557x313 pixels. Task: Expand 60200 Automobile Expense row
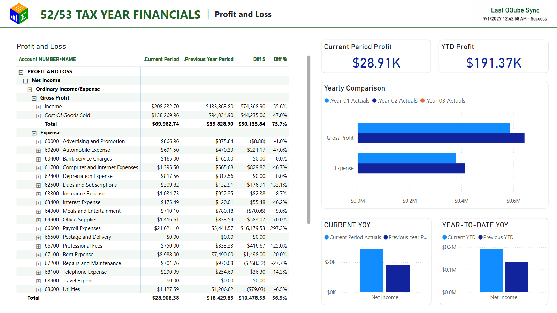tap(38, 150)
